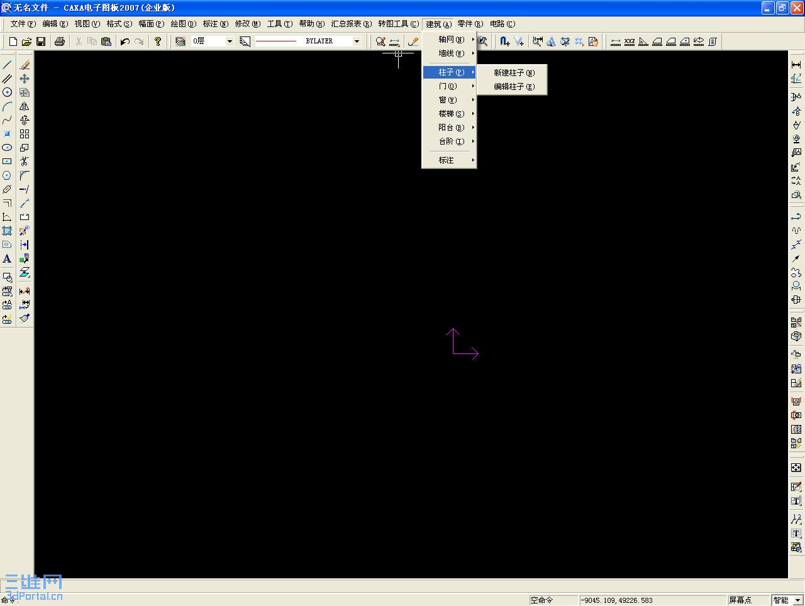Image resolution: width=805 pixels, height=606 pixels.
Task: Open the 帮助(H) menu
Action: coord(312,24)
